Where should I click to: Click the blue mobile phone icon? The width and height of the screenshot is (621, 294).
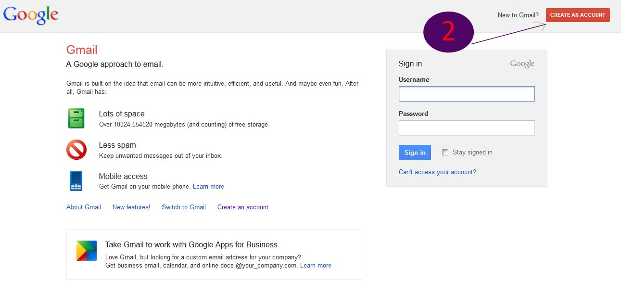[76, 181]
